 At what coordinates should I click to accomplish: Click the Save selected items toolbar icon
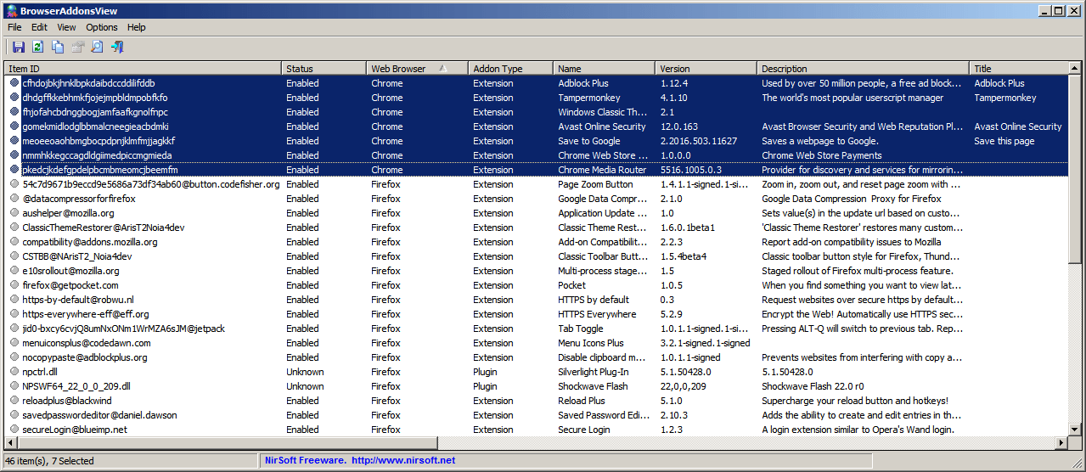pos(18,47)
